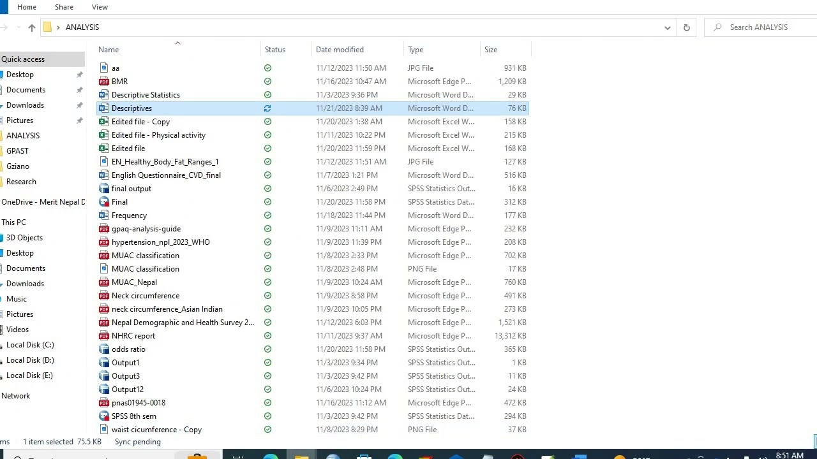Open the Research folder in the sidebar
Viewport: 817px width, 459px height.
[21, 182]
